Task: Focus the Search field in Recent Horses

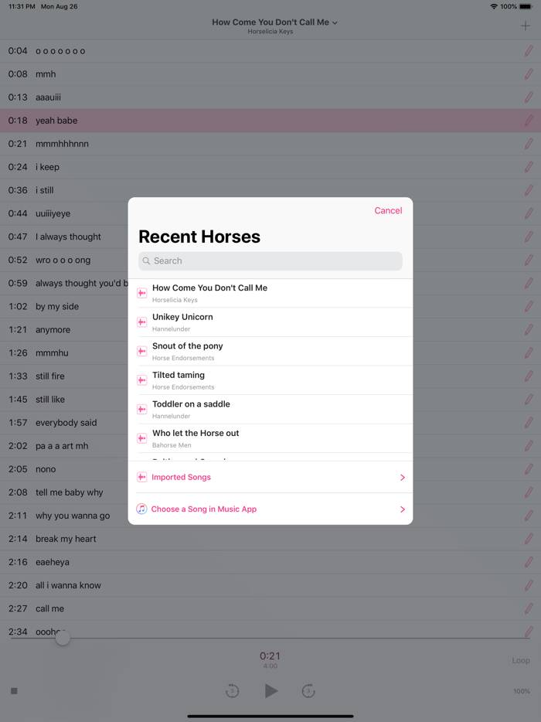Action: (x=270, y=261)
